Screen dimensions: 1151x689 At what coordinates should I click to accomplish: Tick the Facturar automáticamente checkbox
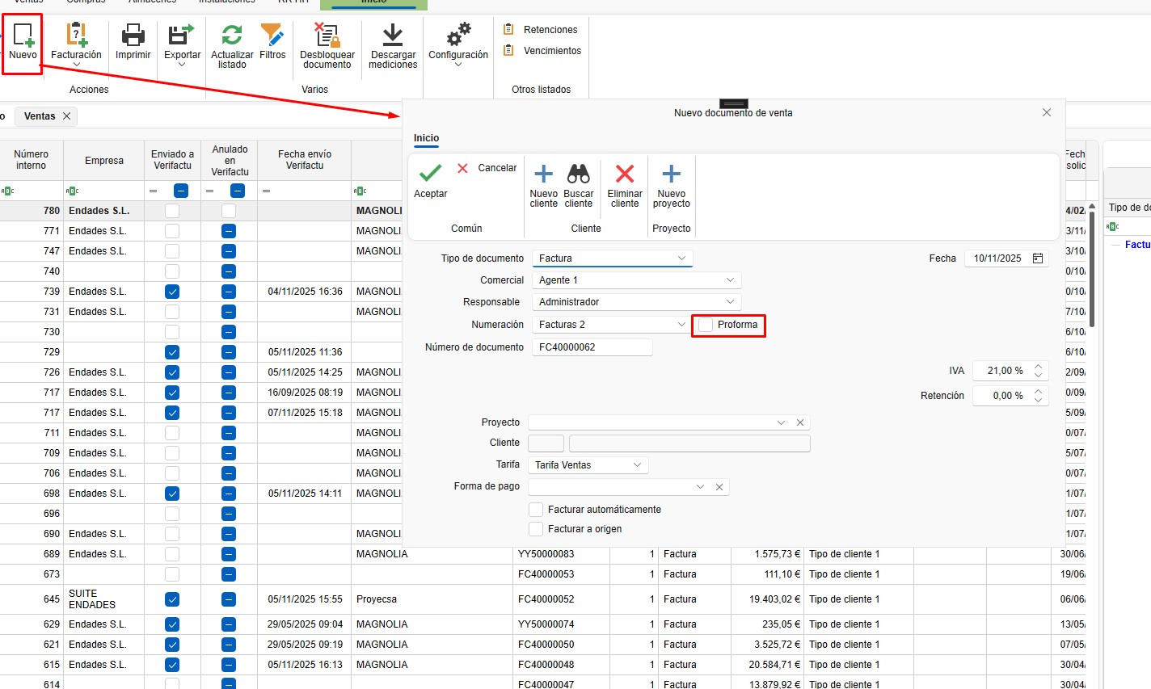tap(536, 510)
